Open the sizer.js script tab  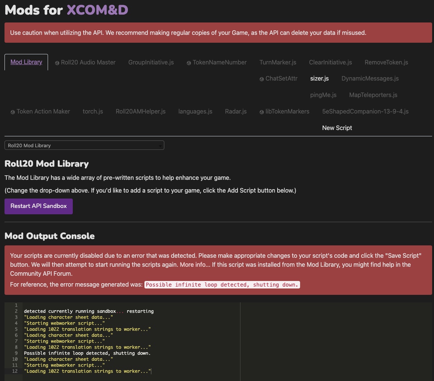click(320, 79)
